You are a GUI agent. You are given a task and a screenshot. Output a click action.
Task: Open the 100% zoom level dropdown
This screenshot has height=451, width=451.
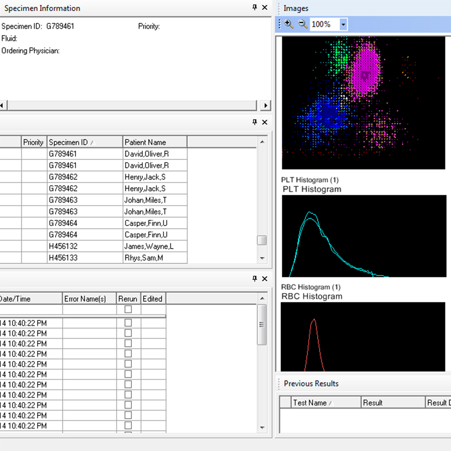click(343, 24)
